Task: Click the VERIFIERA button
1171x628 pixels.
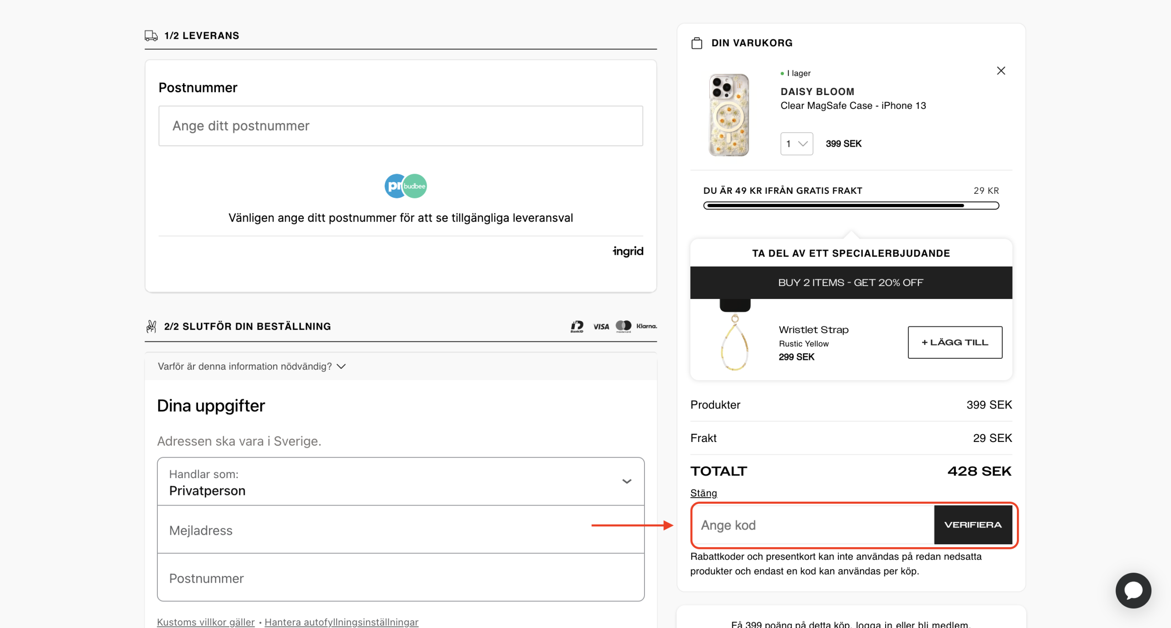Action: pyautogui.click(x=972, y=525)
